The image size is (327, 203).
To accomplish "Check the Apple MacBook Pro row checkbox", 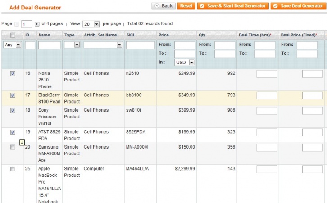I will (x=13, y=169).
